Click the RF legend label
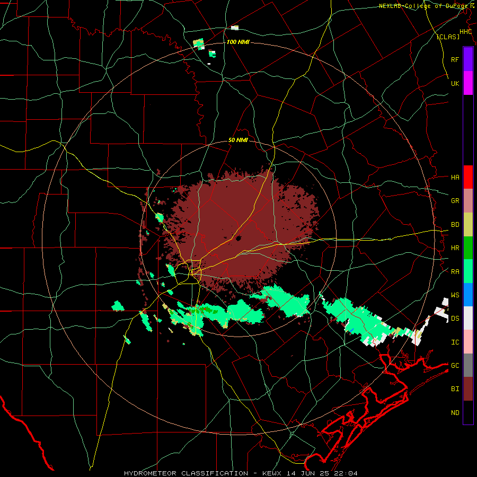Viewport: 477px width, 477px height. click(x=455, y=59)
